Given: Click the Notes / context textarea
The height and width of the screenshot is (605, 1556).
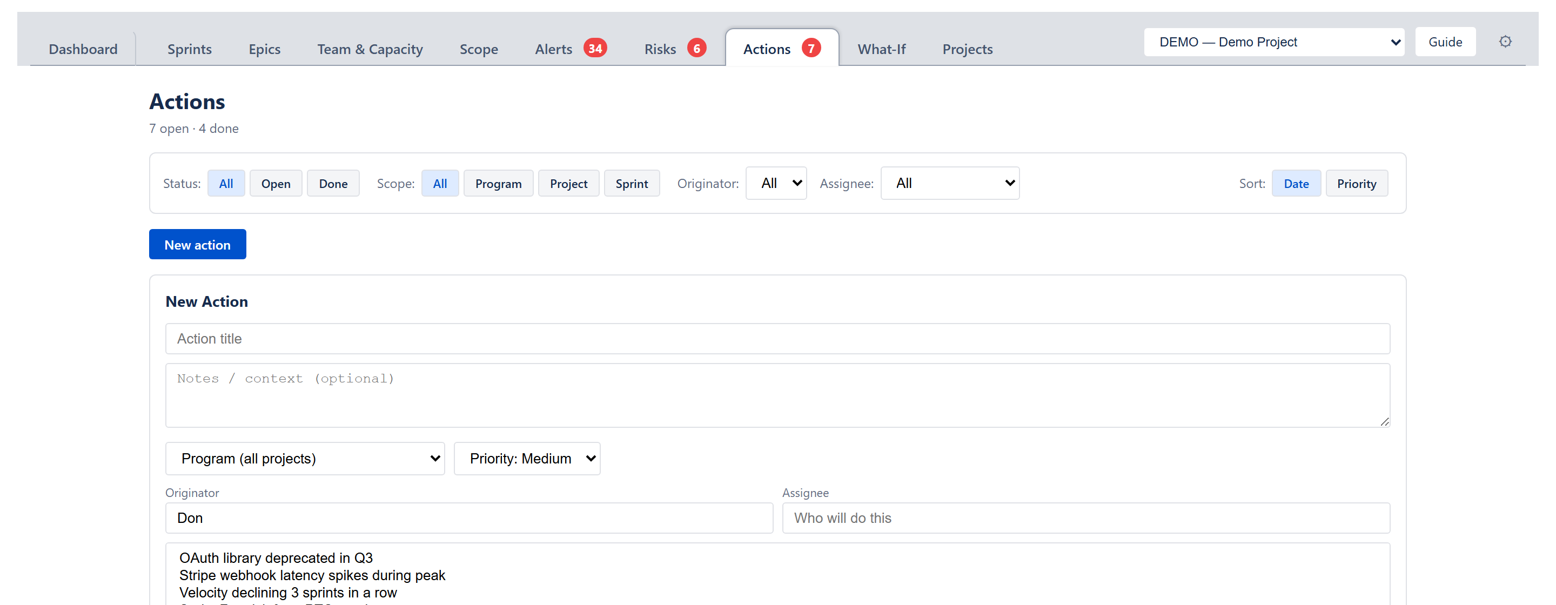Looking at the screenshot, I should click(x=777, y=395).
